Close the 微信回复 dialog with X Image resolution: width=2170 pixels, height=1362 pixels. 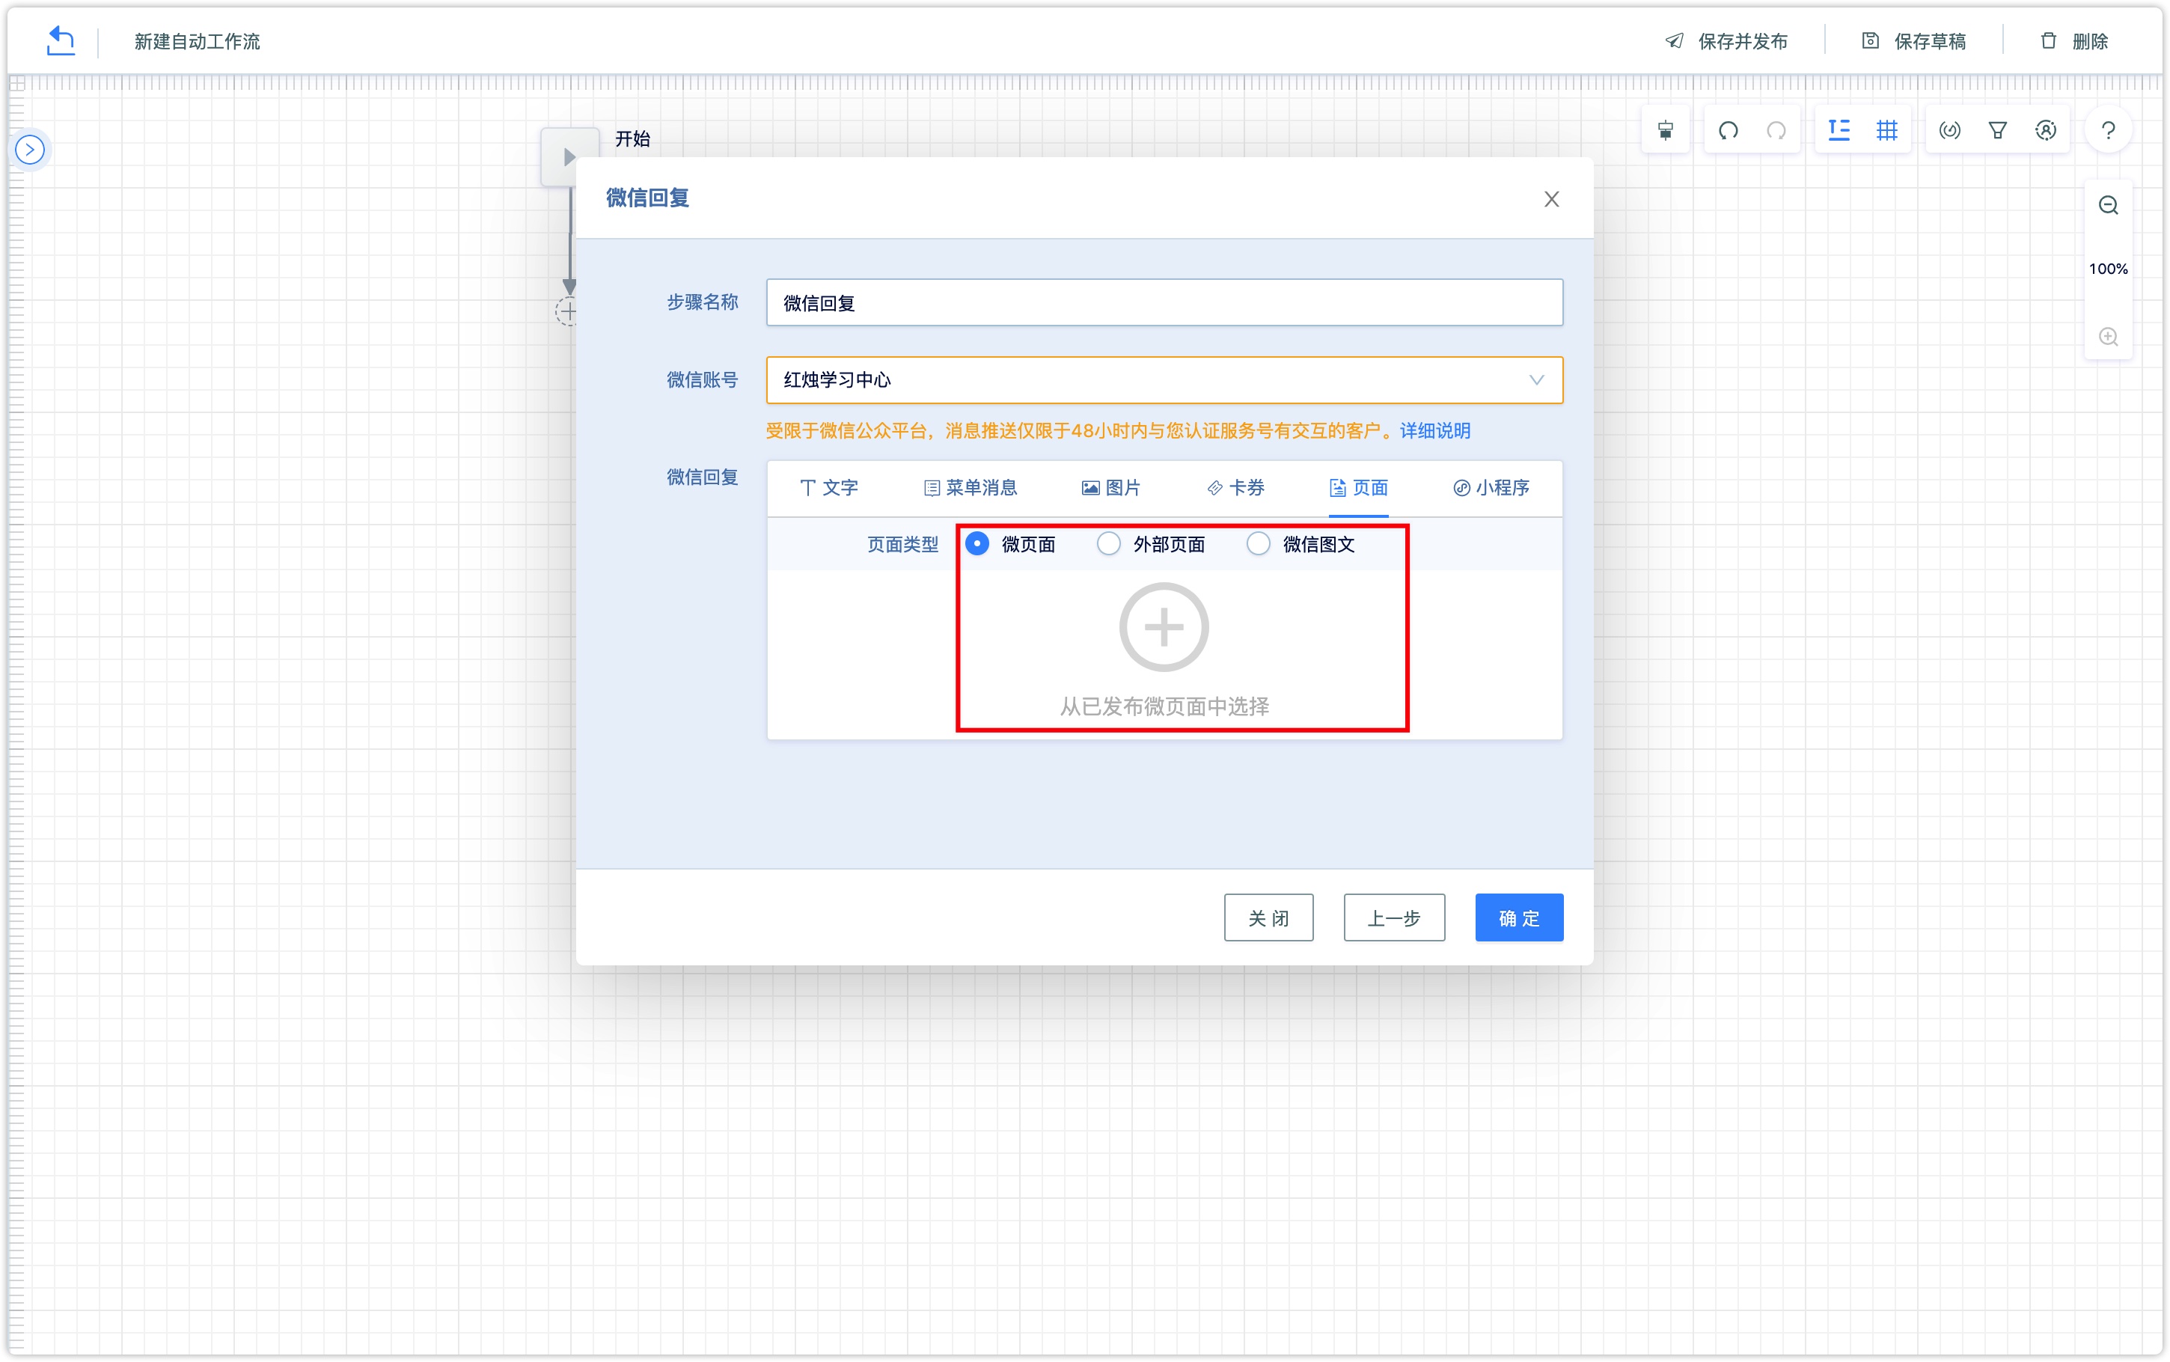[x=1550, y=199]
